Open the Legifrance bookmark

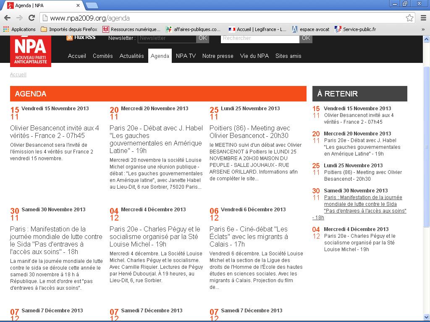257,29
